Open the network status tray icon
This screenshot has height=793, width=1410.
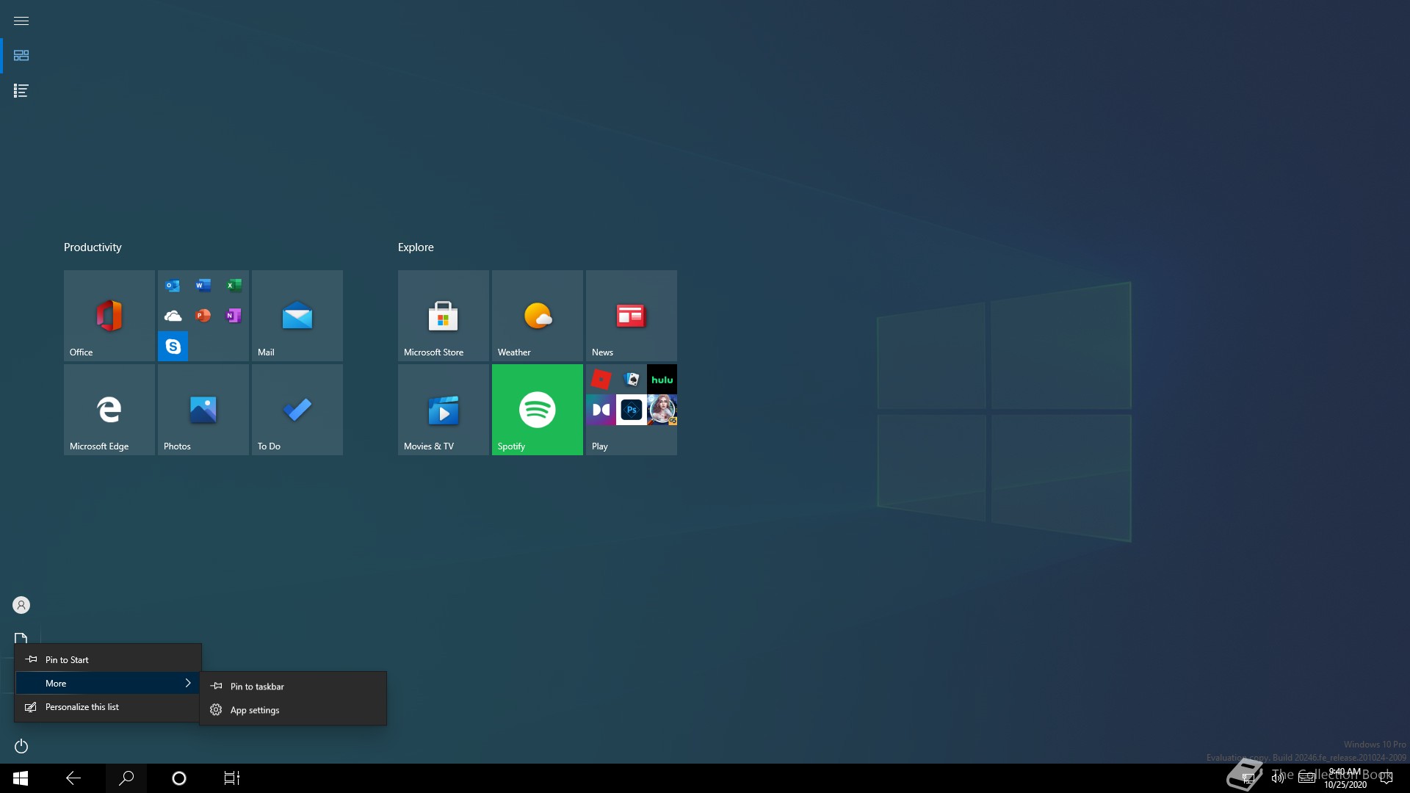pyautogui.click(x=1248, y=778)
